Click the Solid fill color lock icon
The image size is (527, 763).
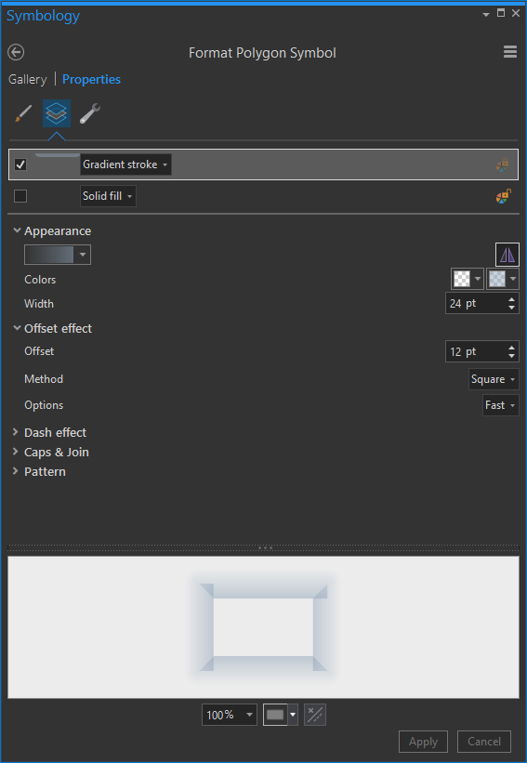pyautogui.click(x=503, y=196)
